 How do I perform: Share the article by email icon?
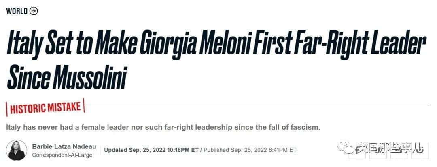399,150
